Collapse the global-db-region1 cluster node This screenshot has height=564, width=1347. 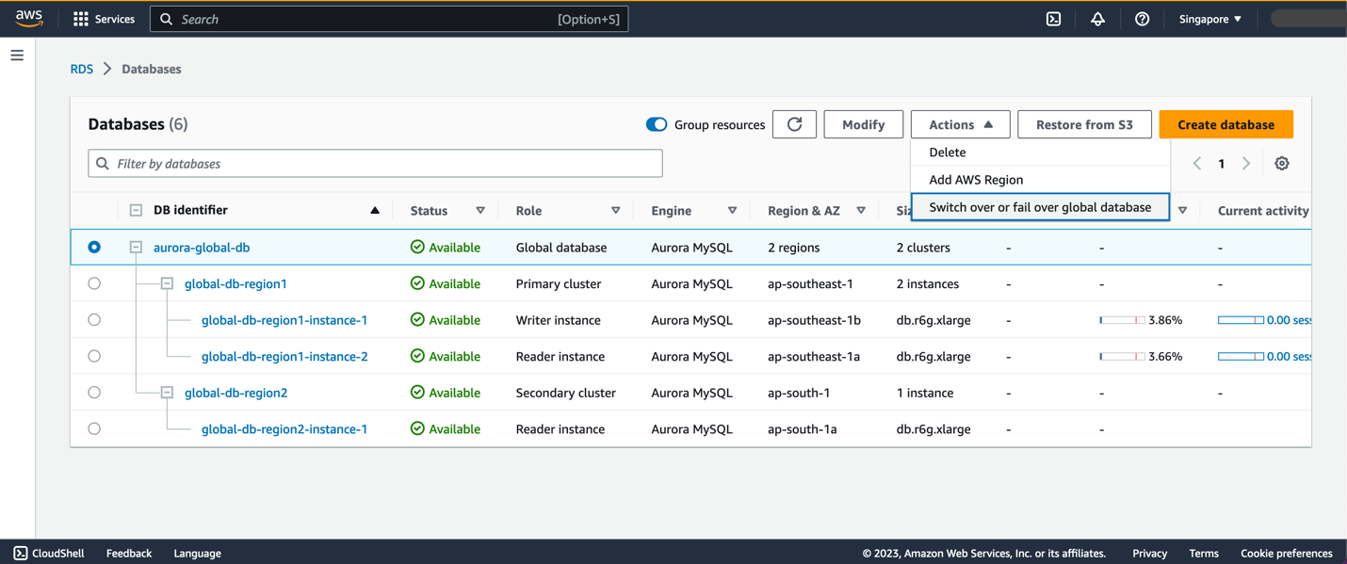pos(167,283)
